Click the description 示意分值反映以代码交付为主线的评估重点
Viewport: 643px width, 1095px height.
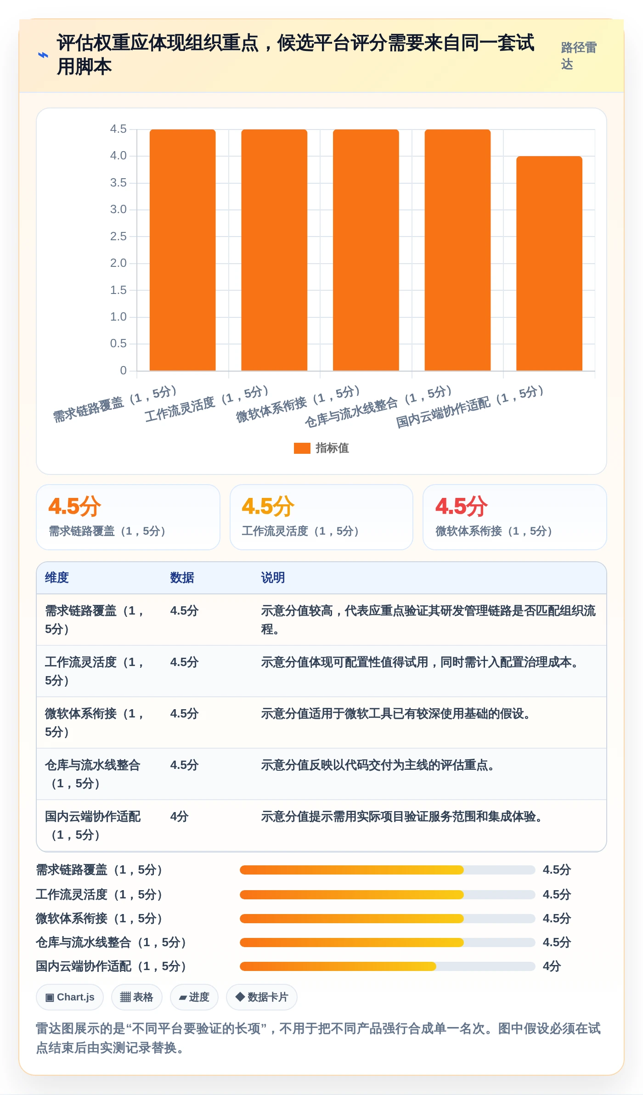pyautogui.click(x=378, y=765)
